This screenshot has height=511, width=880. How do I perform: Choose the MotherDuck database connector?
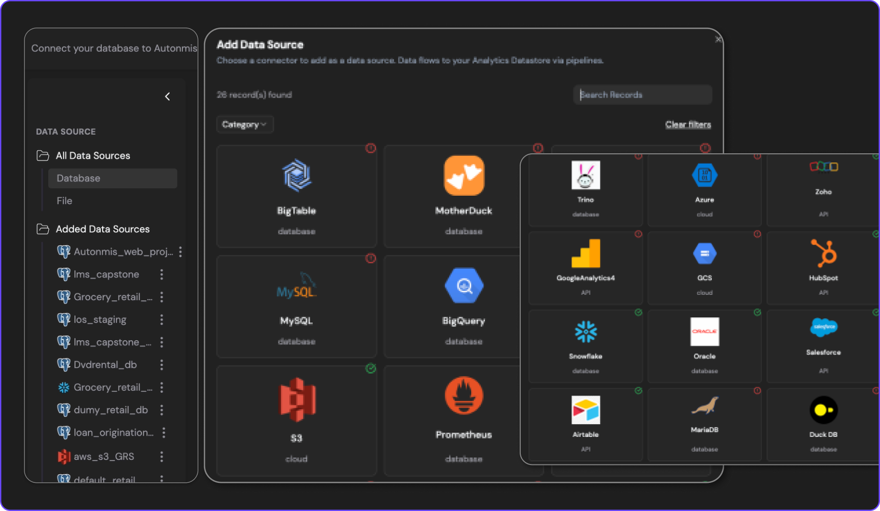coord(464,176)
